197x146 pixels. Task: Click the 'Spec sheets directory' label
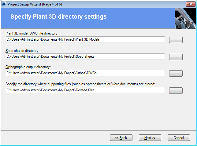(23, 50)
